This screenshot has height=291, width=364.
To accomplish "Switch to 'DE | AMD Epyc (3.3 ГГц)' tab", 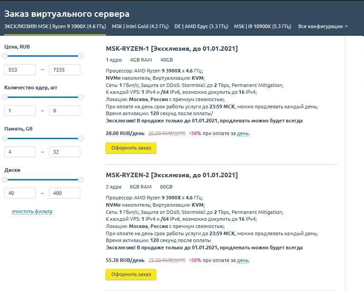I will point(201,26).
